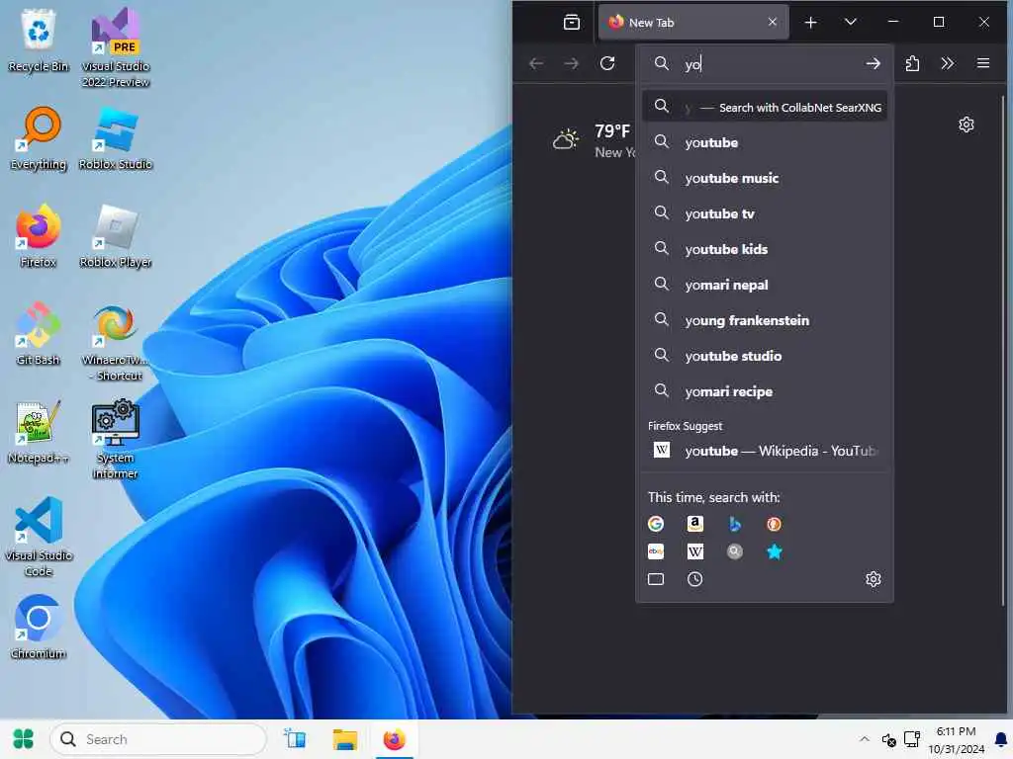
Task: Search this time with Wikipedia
Action: [695, 551]
